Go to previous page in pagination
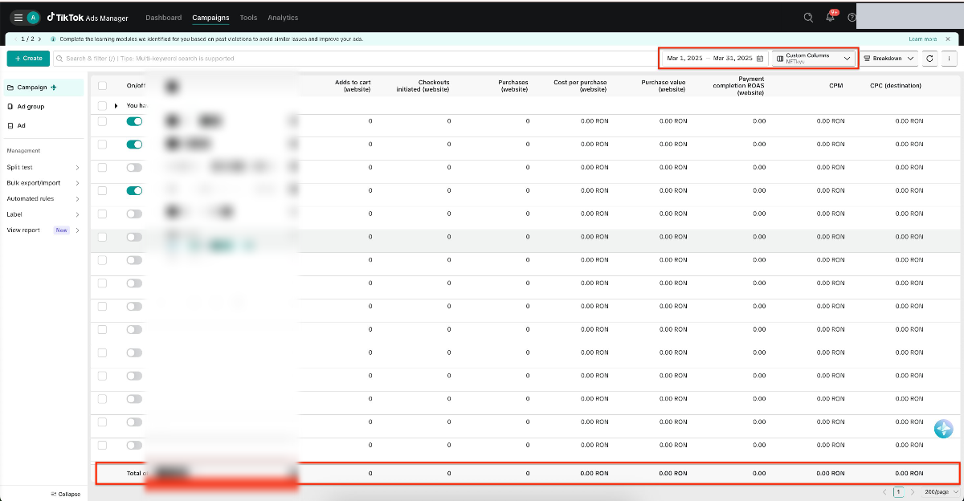Screen dimensions: 964x501 point(884,491)
